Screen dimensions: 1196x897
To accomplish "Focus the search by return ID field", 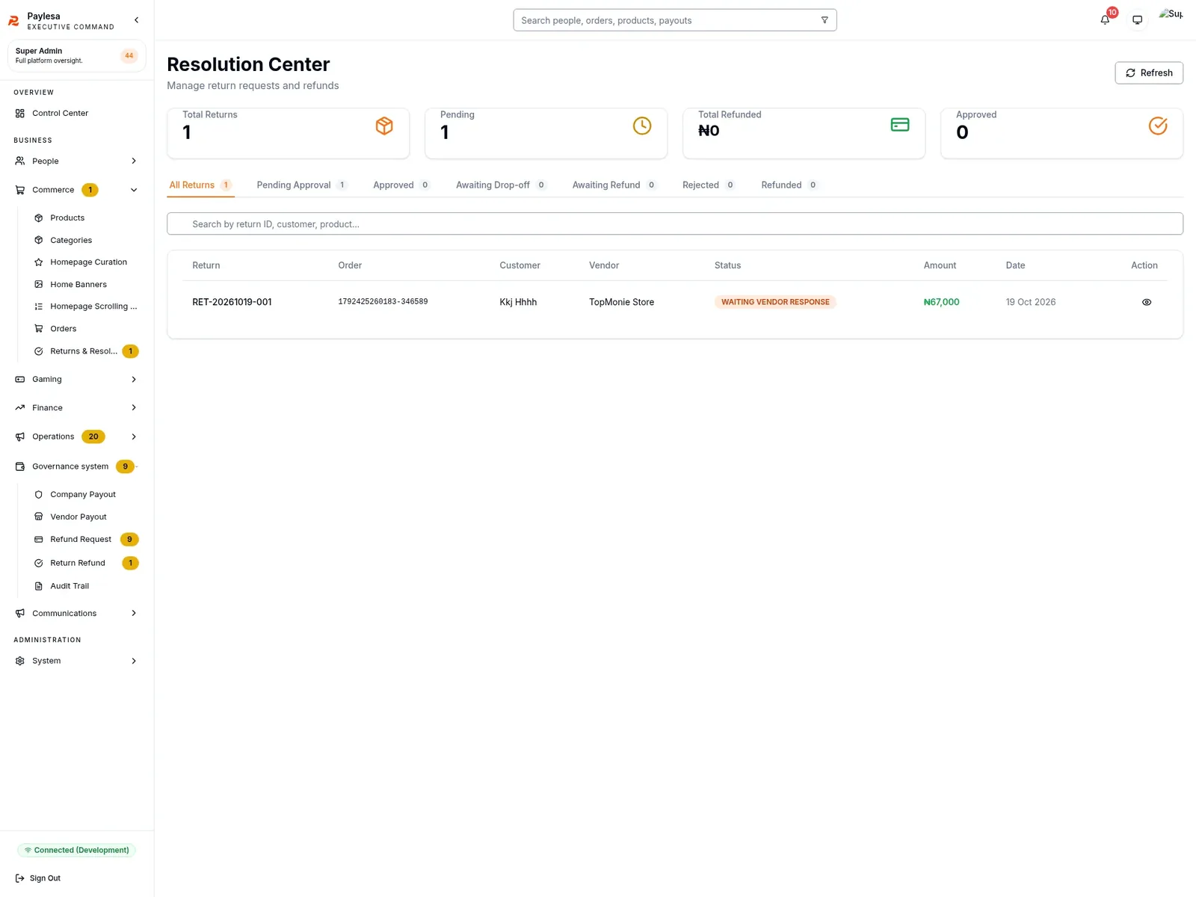I will point(675,224).
